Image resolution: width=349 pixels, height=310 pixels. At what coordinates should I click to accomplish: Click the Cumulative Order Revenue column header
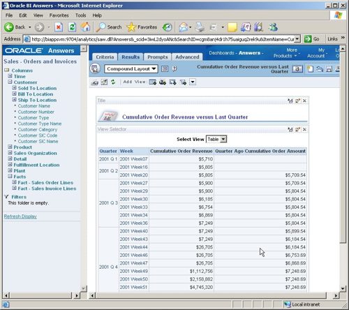pos(181,151)
